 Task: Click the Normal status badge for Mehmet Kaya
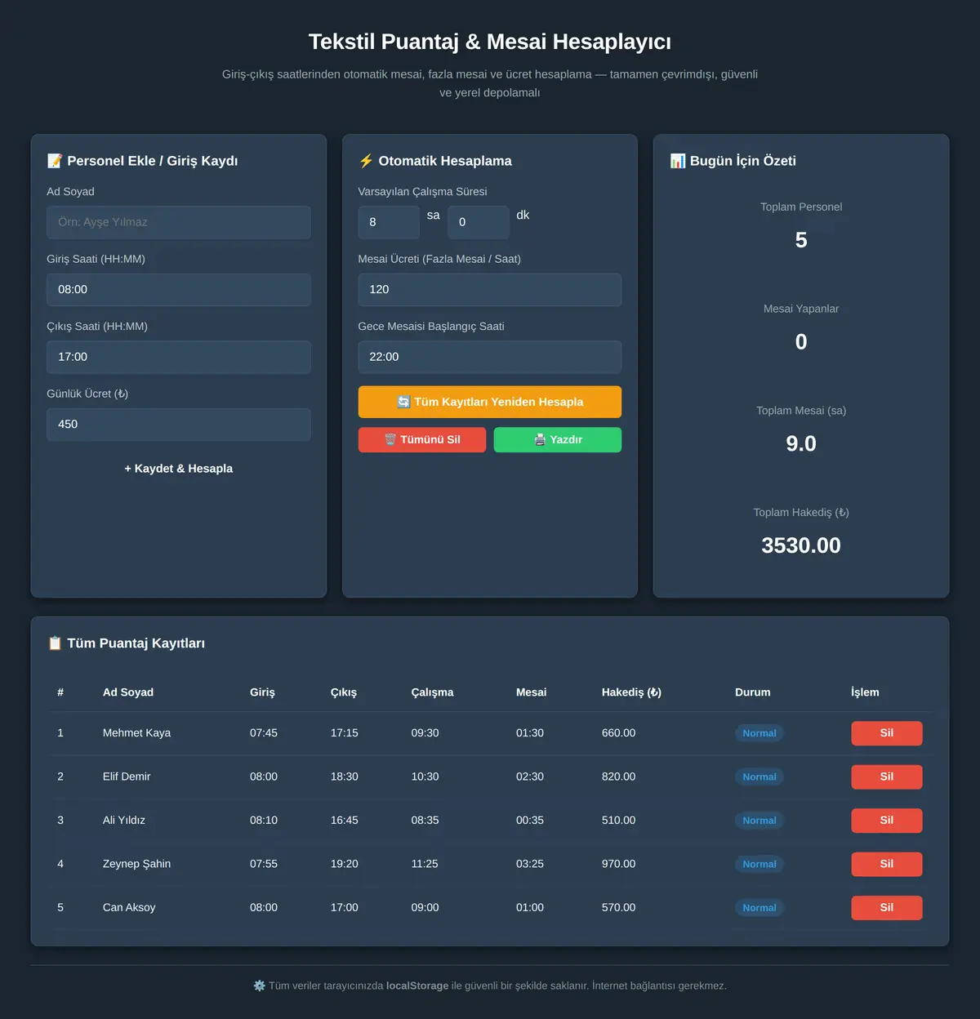[x=759, y=733]
